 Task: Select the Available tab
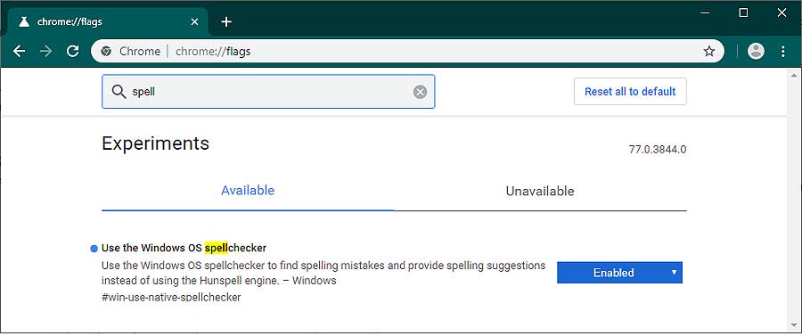pos(248,191)
